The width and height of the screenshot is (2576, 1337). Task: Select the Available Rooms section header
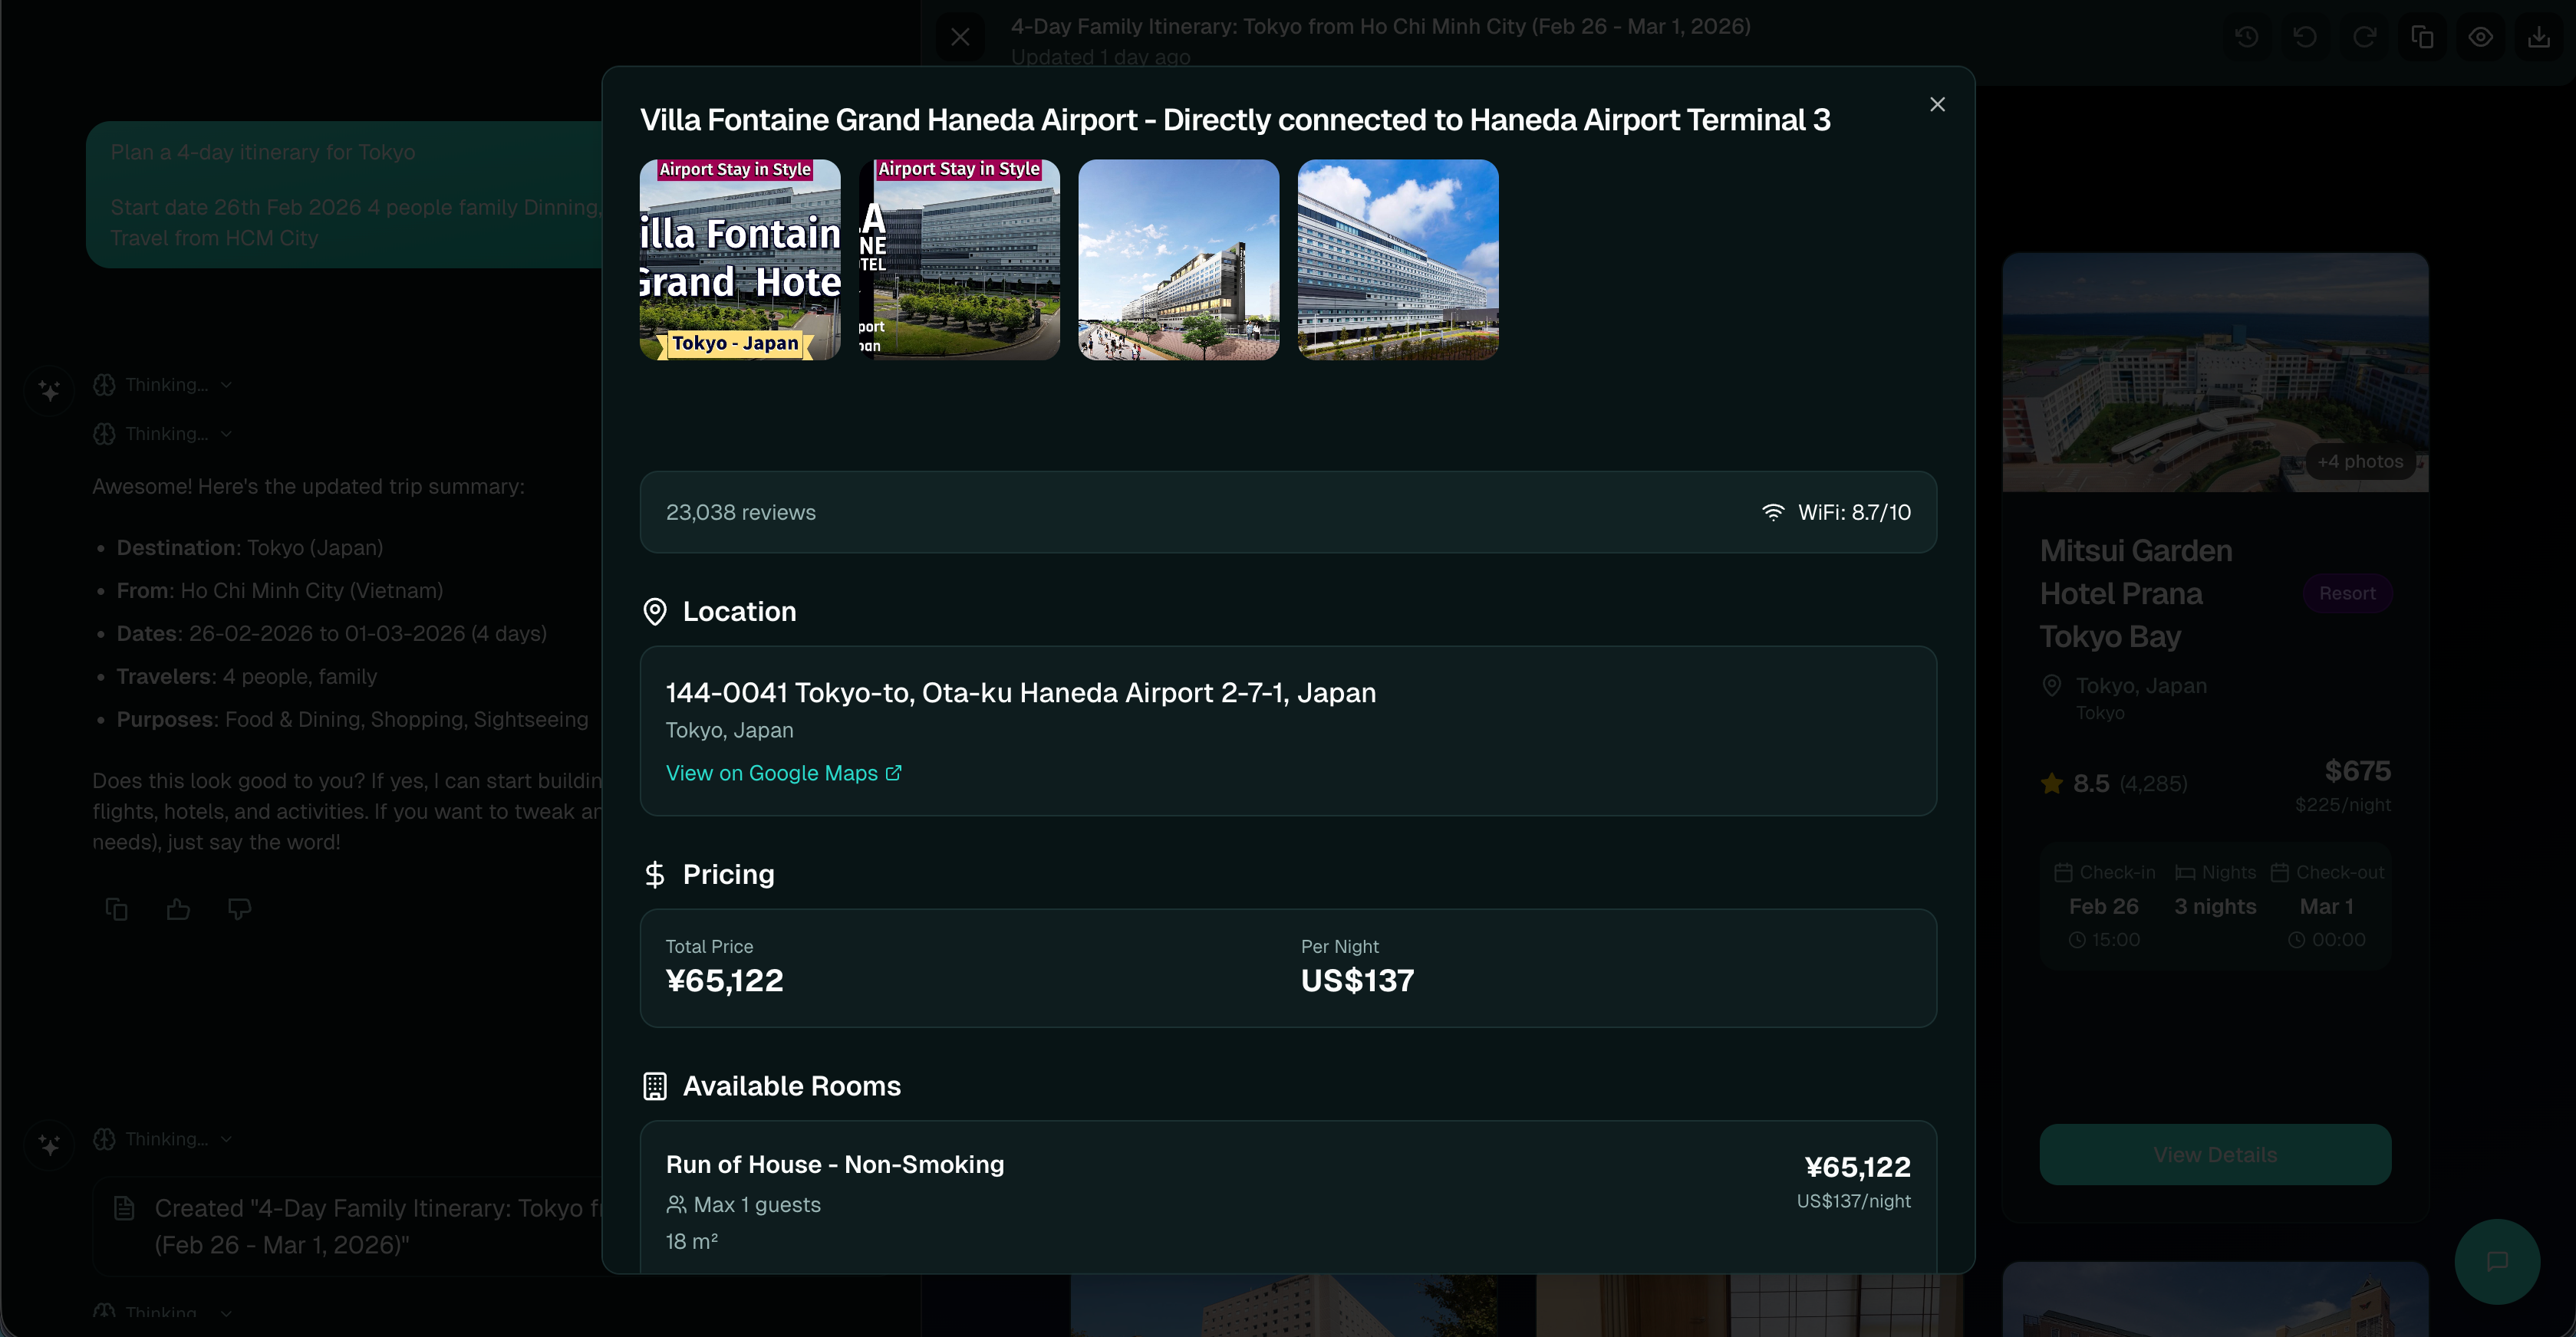click(790, 1086)
